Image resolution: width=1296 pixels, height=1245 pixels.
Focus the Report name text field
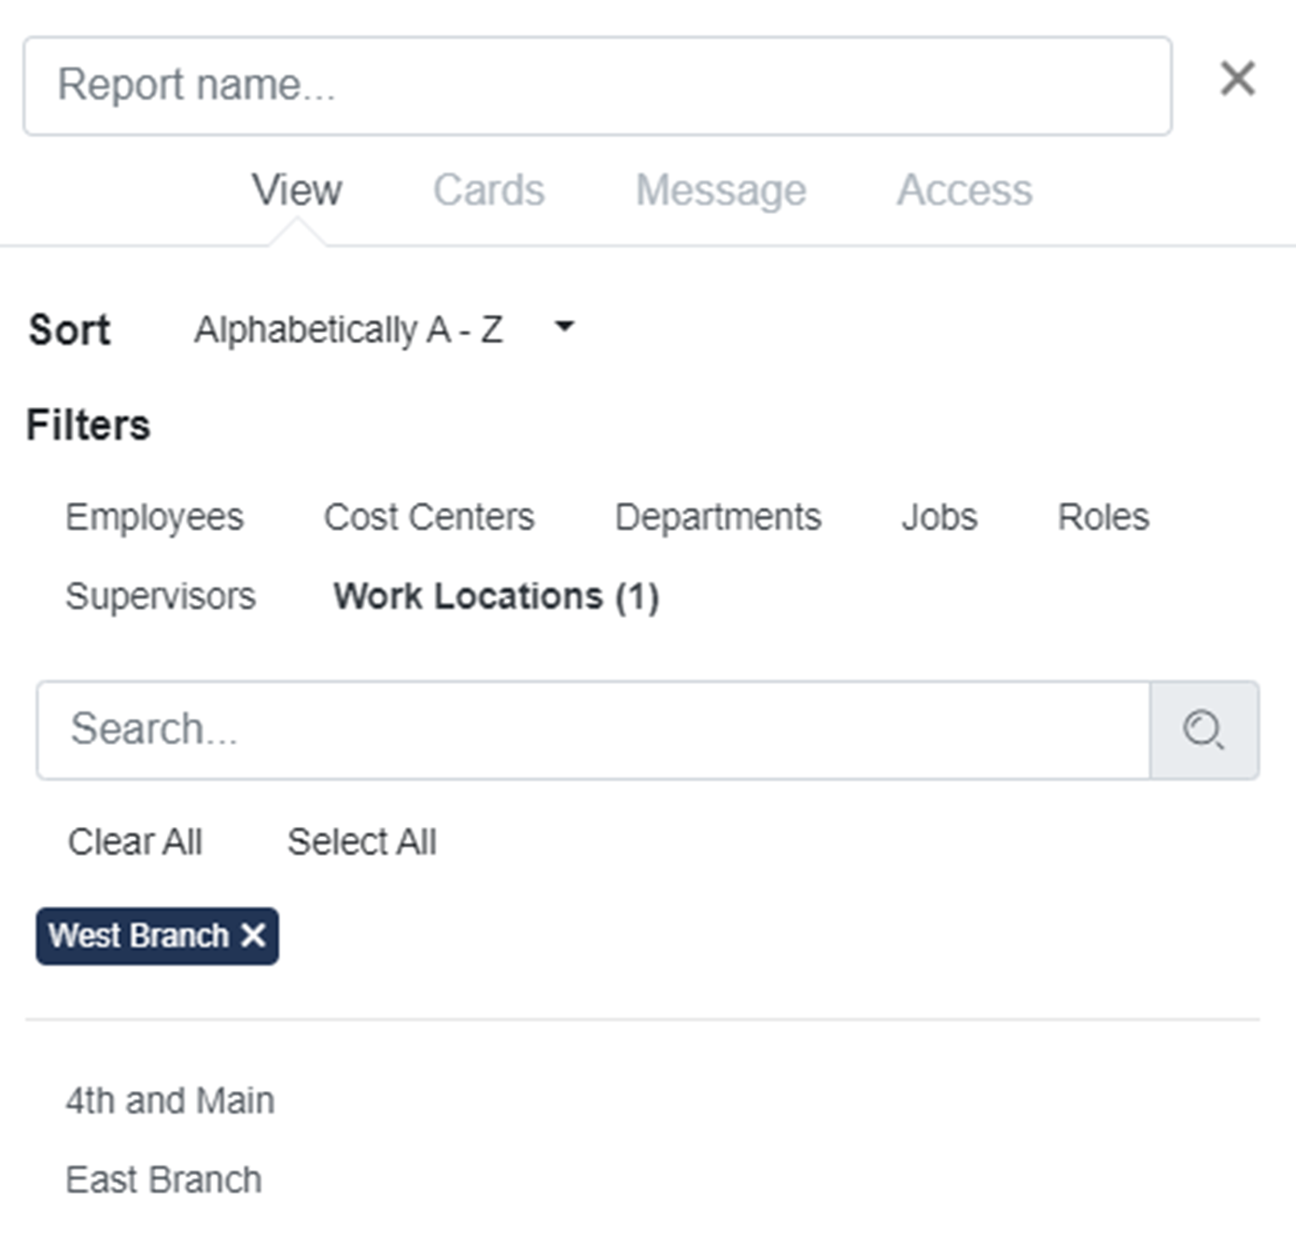coord(597,86)
